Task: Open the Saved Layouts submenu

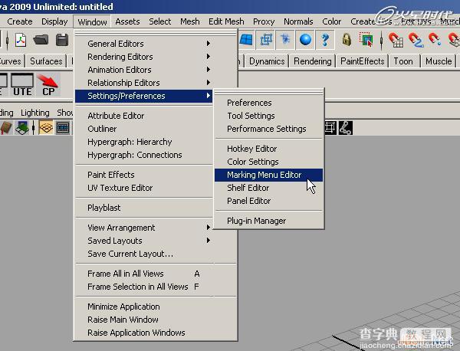Action: [x=143, y=241]
